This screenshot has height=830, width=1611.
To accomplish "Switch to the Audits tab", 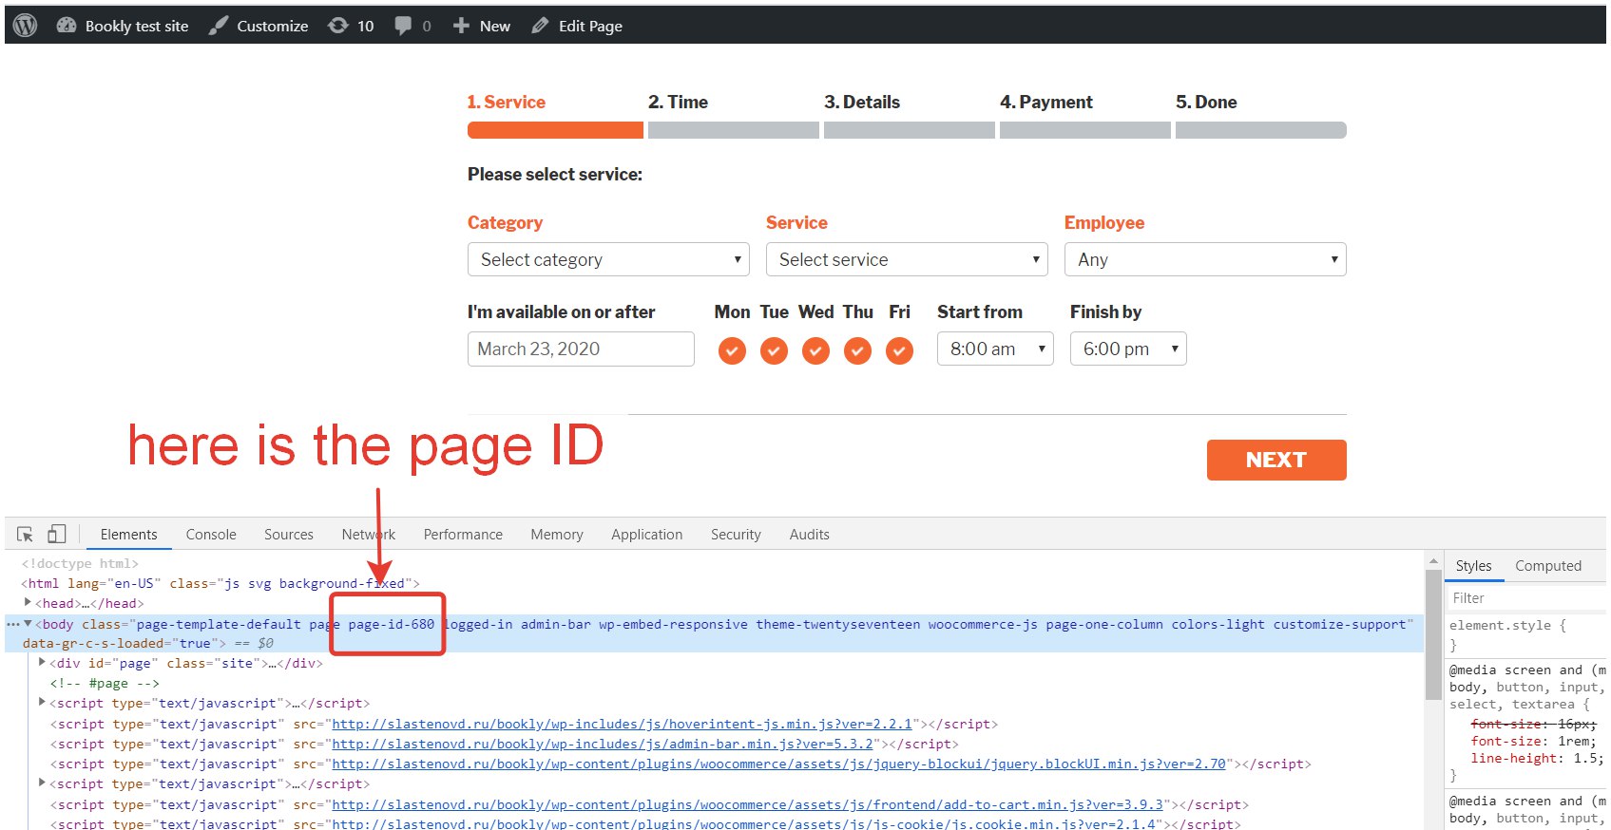I will (810, 535).
